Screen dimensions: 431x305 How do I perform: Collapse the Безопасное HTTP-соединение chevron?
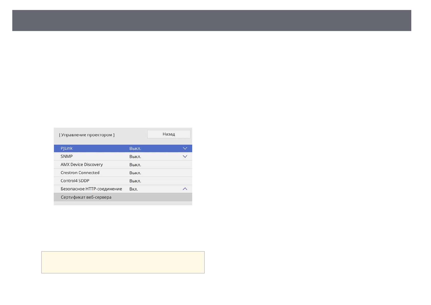tap(185, 189)
